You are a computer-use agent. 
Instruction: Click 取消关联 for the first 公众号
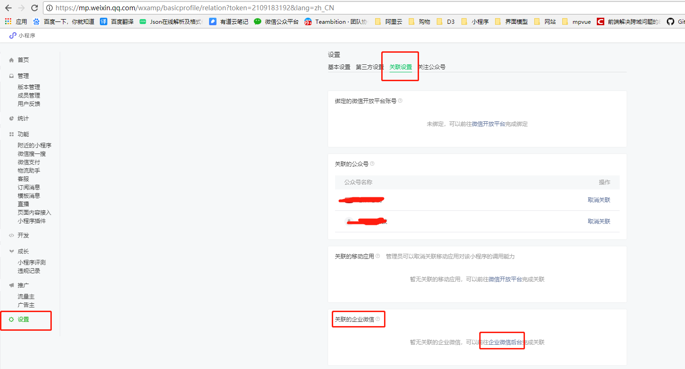[x=599, y=200]
